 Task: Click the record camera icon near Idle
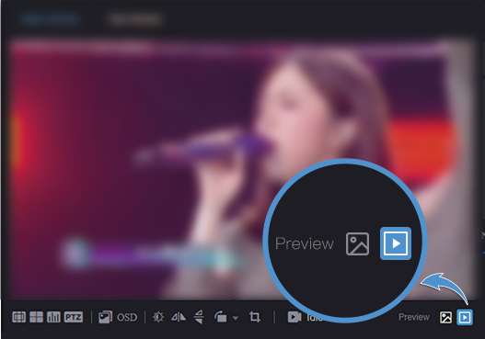click(294, 317)
